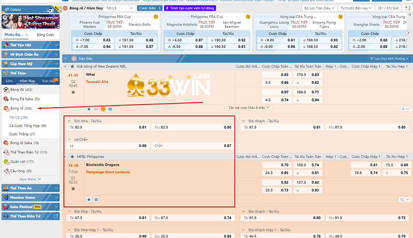
Task: Select the Bóng rổ basketball sport icon
Action: coord(6,108)
